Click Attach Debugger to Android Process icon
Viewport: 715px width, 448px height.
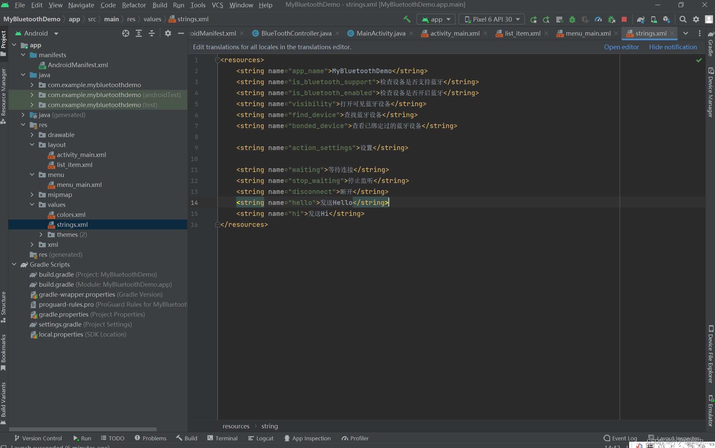[x=611, y=19]
